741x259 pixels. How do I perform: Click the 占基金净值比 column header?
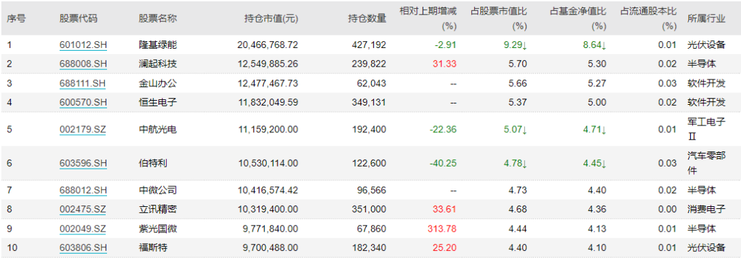tap(578, 18)
